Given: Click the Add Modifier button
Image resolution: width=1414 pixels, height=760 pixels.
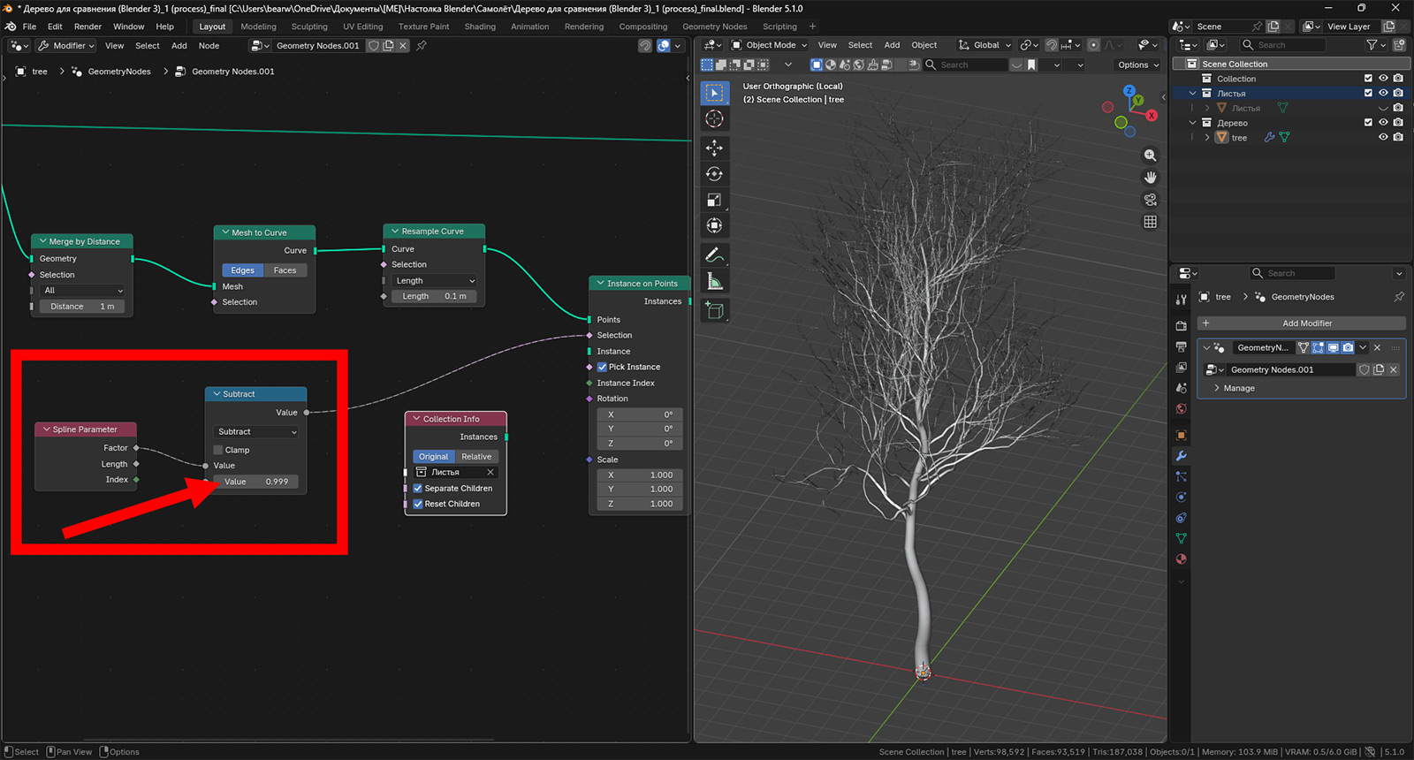Looking at the screenshot, I should coord(1306,323).
